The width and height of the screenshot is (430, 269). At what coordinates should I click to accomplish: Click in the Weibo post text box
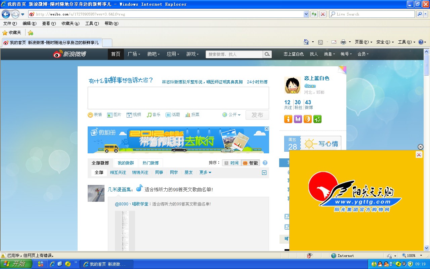(178, 98)
